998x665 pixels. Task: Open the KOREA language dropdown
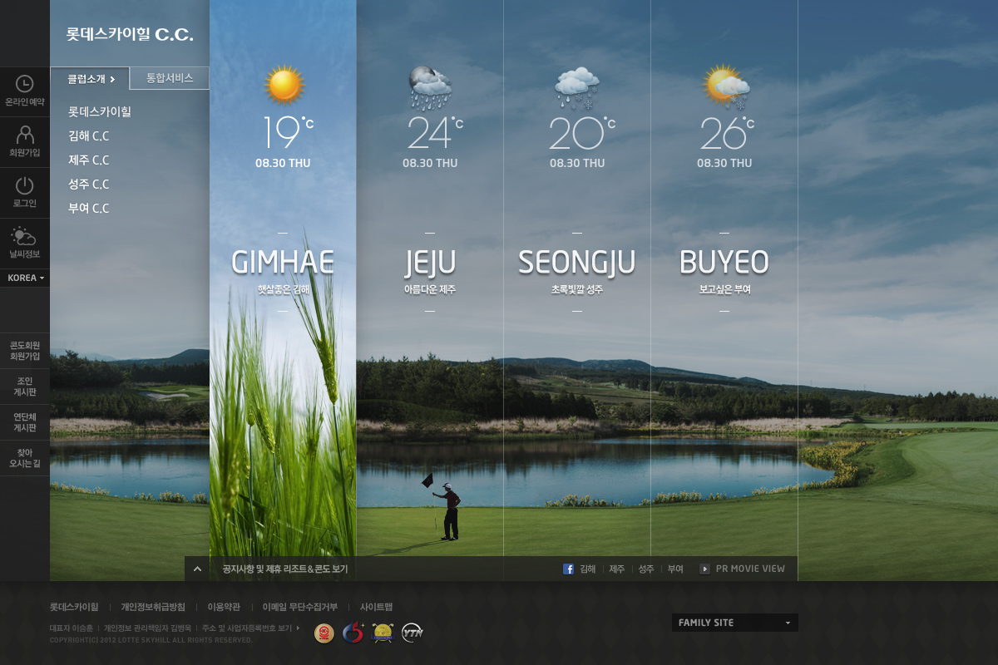click(x=25, y=278)
